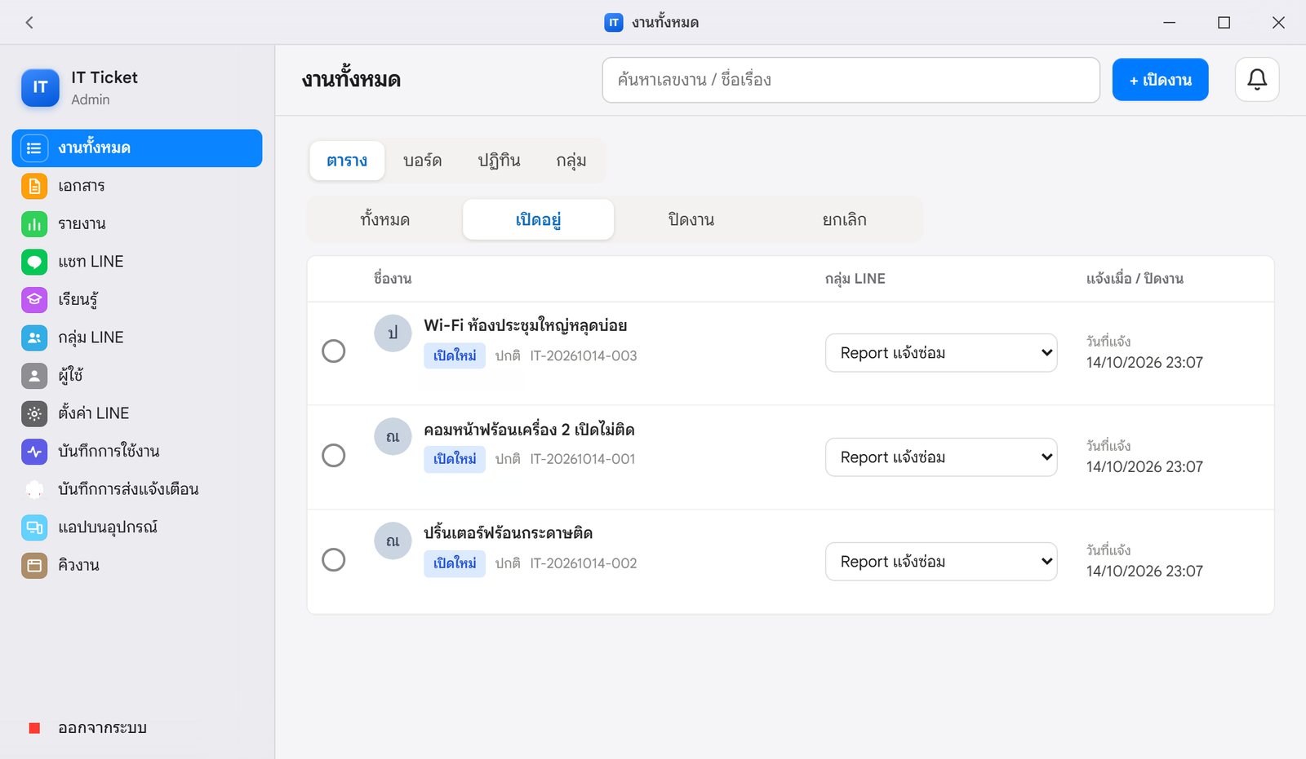Expand LINE group dropdown for IT-20261014-002
This screenshot has width=1306, height=759.
click(x=941, y=562)
